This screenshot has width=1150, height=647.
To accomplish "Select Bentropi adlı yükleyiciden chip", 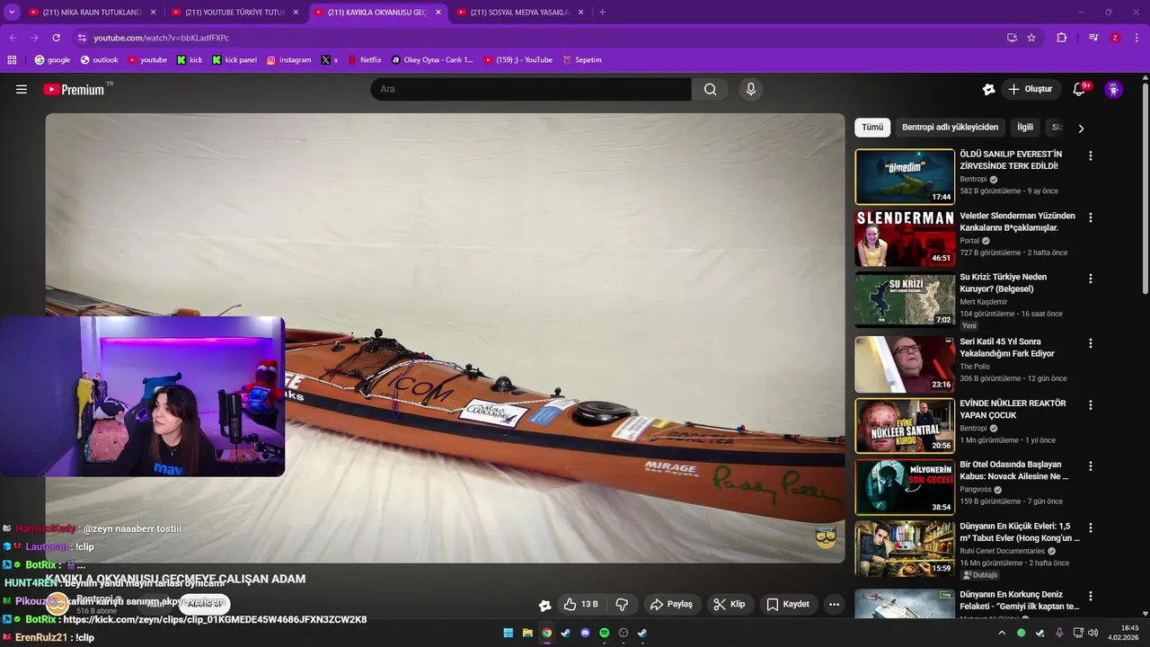I will click(950, 128).
